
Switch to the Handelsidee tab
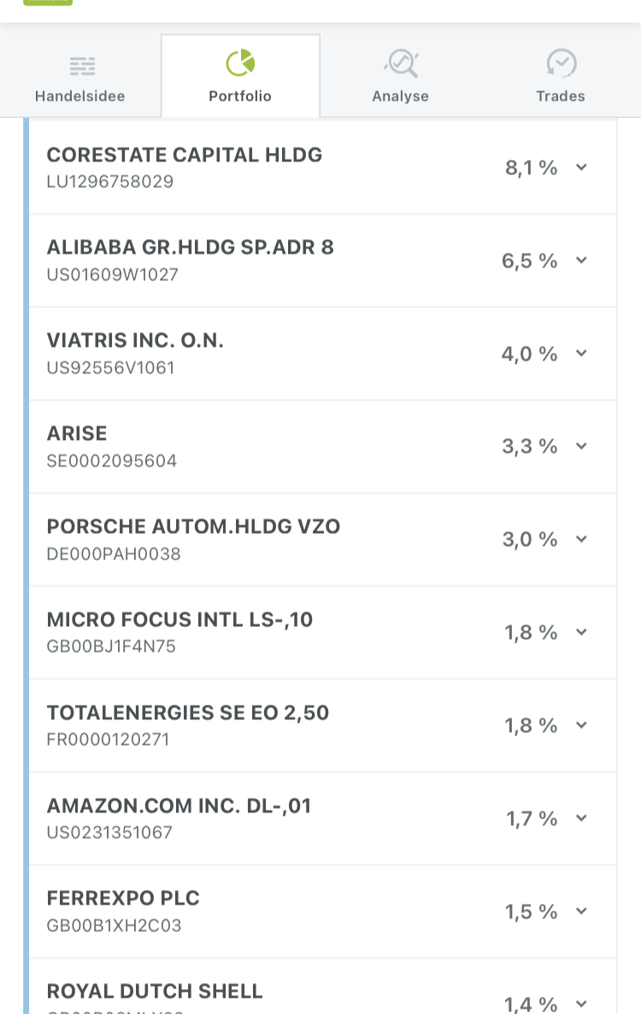click(x=80, y=96)
